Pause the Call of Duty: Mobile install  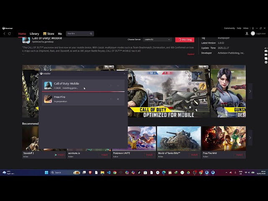click(111, 85)
